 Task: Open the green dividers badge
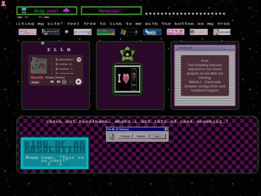point(106,32)
